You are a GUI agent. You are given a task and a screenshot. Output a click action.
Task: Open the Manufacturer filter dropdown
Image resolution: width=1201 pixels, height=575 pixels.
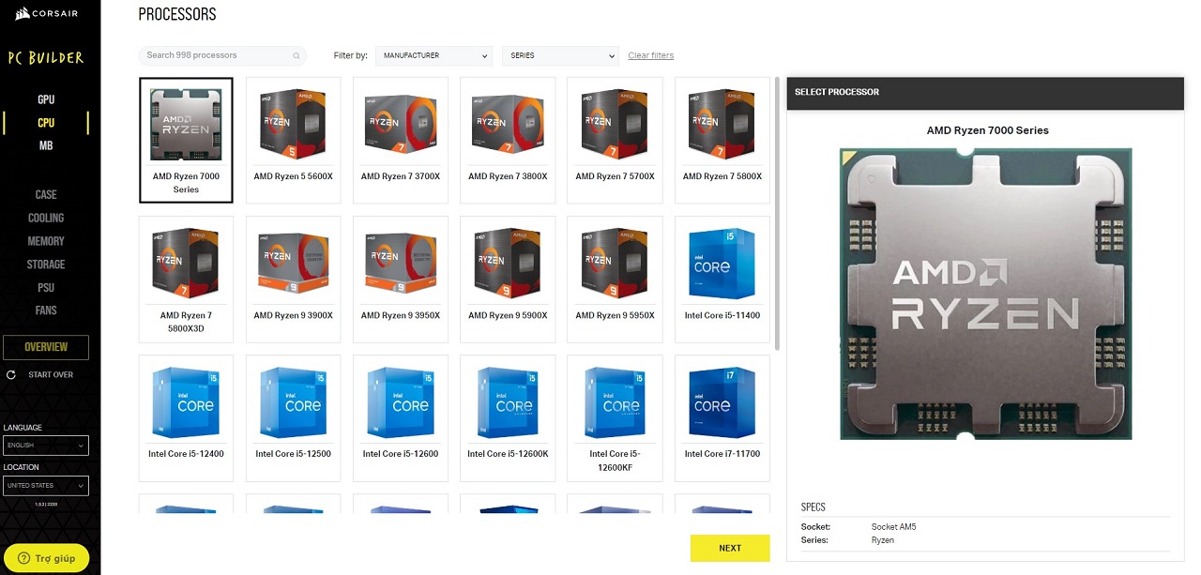coord(433,56)
